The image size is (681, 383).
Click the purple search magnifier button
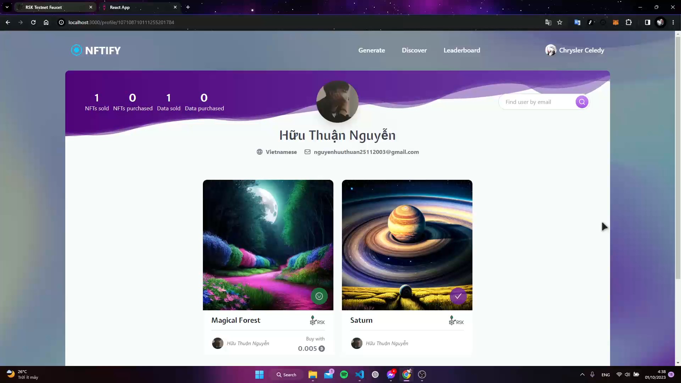point(582,102)
